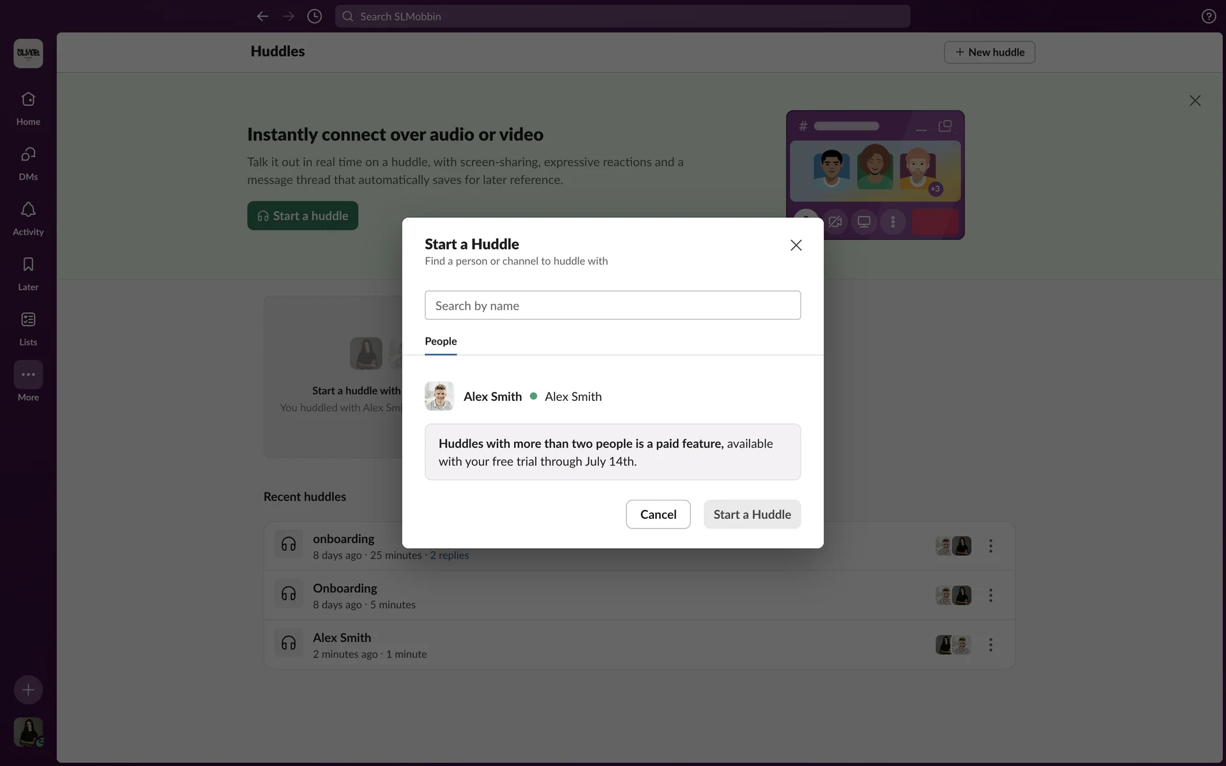This screenshot has height=766, width=1226.
Task: Open the More options sidebar icon
Action: click(x=28, y=375)
